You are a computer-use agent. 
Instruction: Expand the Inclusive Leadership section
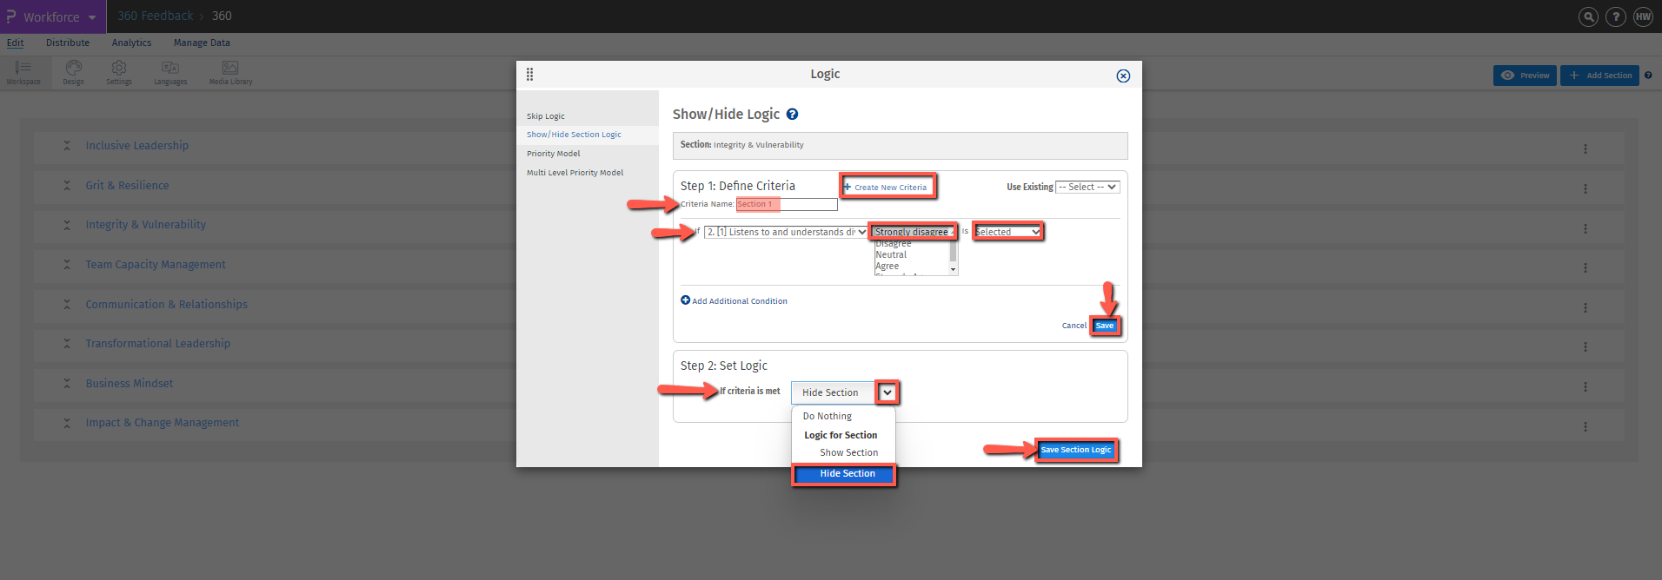pyautogui.click(x=67, y=146)
